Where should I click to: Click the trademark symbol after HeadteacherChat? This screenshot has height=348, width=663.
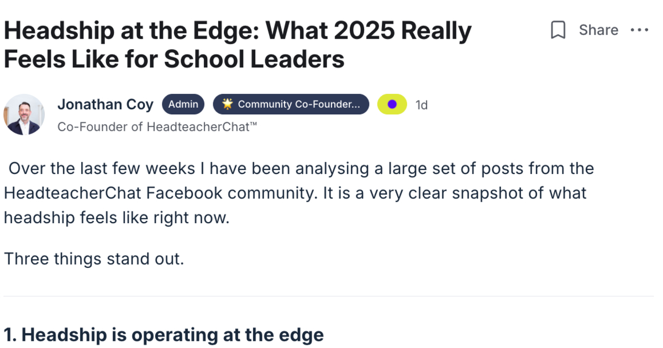[x=253, y=125]
